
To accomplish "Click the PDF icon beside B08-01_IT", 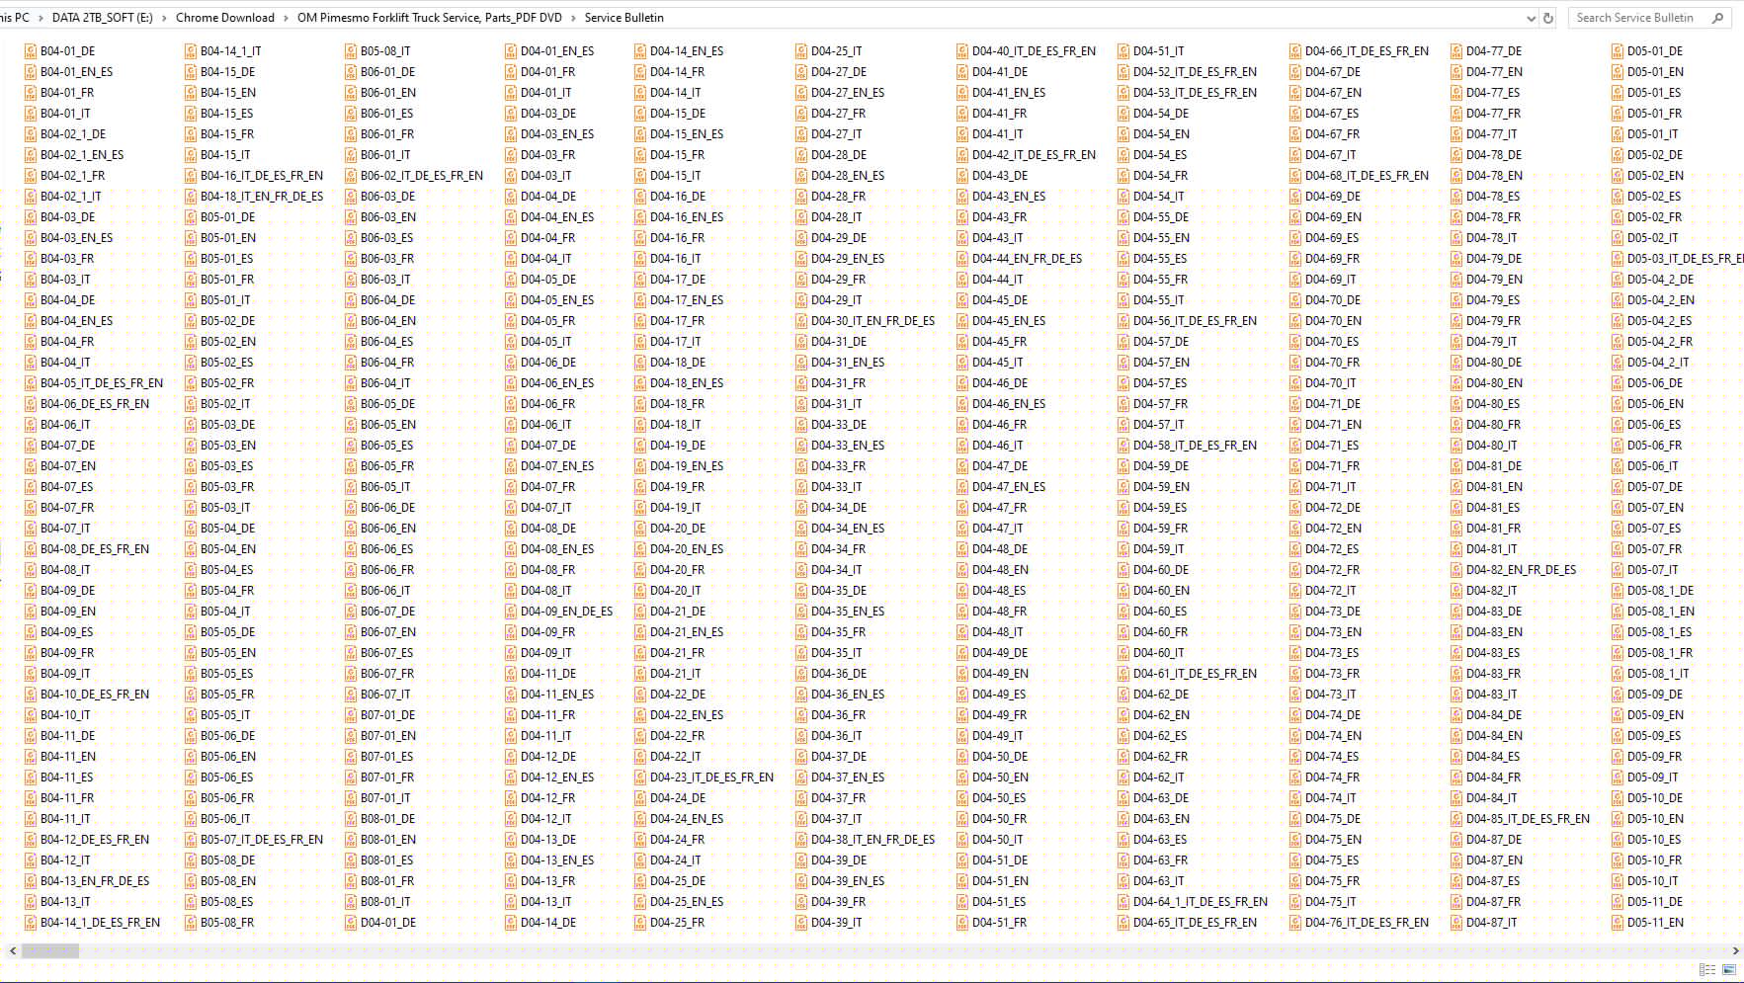I will [351, 902].
